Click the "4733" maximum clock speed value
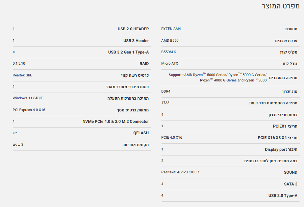 (165, 103)
